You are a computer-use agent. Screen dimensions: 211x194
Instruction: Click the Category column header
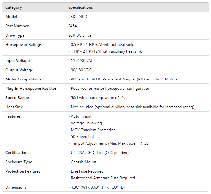(x=14, y=7)
